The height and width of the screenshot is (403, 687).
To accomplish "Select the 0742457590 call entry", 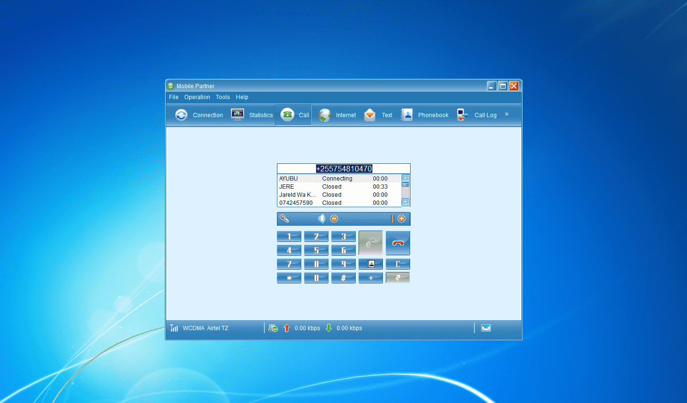I will pyautogui.click(x=339, y=203).
